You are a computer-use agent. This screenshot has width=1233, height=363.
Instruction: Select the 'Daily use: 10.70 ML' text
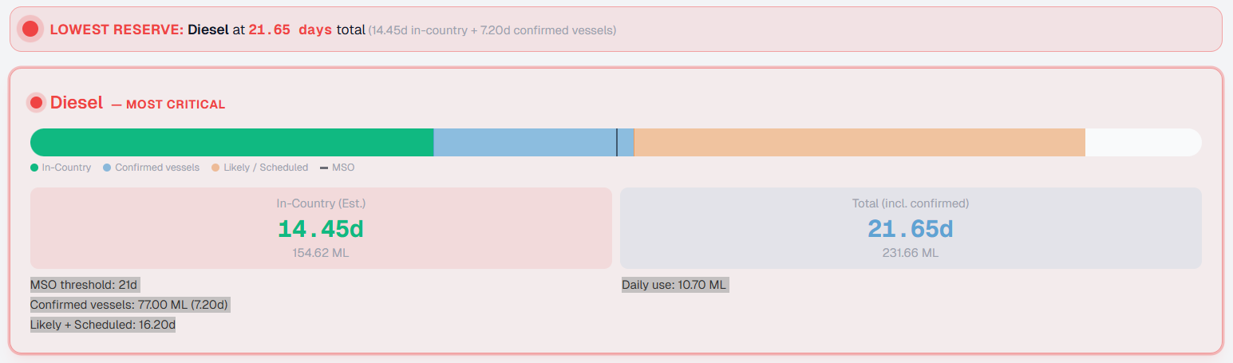click(675, 285)
